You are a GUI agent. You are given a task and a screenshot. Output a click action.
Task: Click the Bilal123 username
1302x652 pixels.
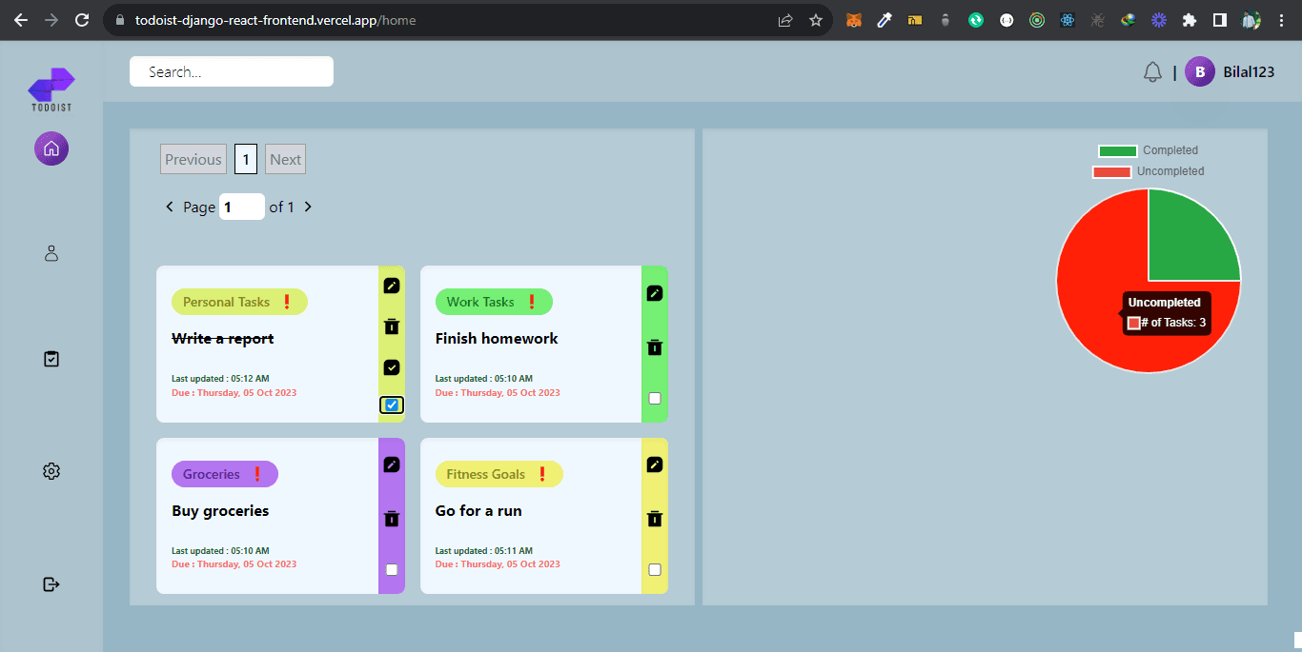click(x=1249, y=72)
